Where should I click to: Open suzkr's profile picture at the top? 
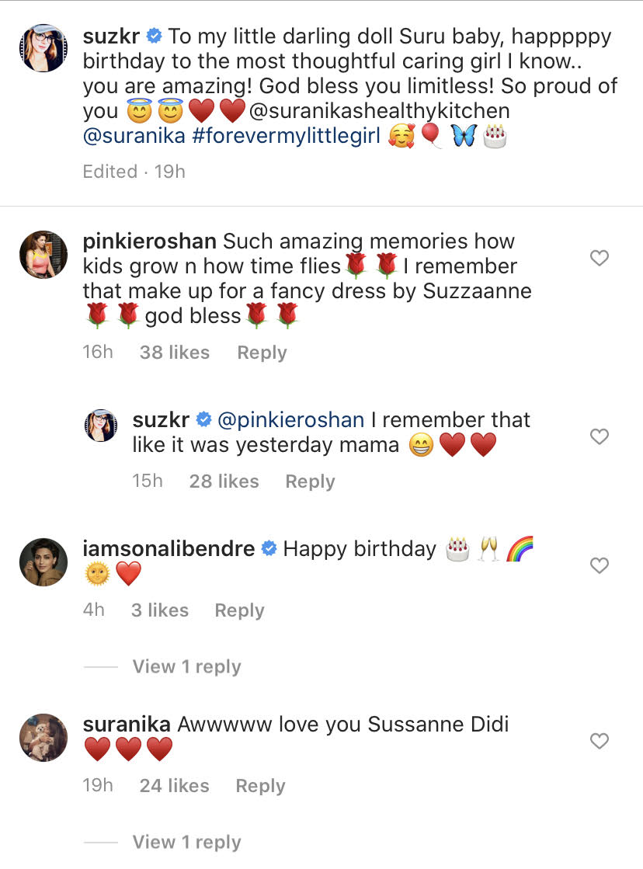[43, 47]
